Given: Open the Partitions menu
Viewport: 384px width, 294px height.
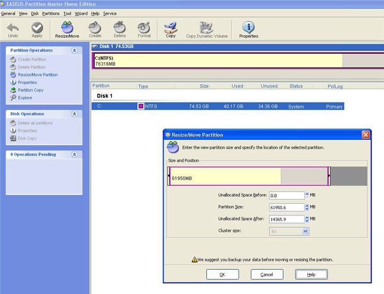Looking at the screenshot, I should click(51, 13).
